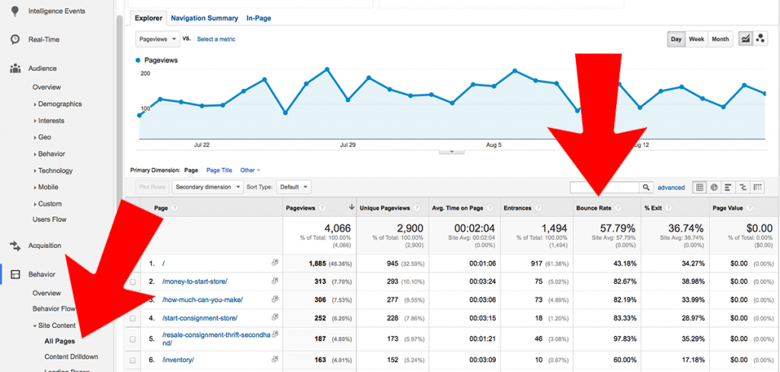Click the table search magnifier icon
Screen dimensions: 780x372
(x=646, y=187)
